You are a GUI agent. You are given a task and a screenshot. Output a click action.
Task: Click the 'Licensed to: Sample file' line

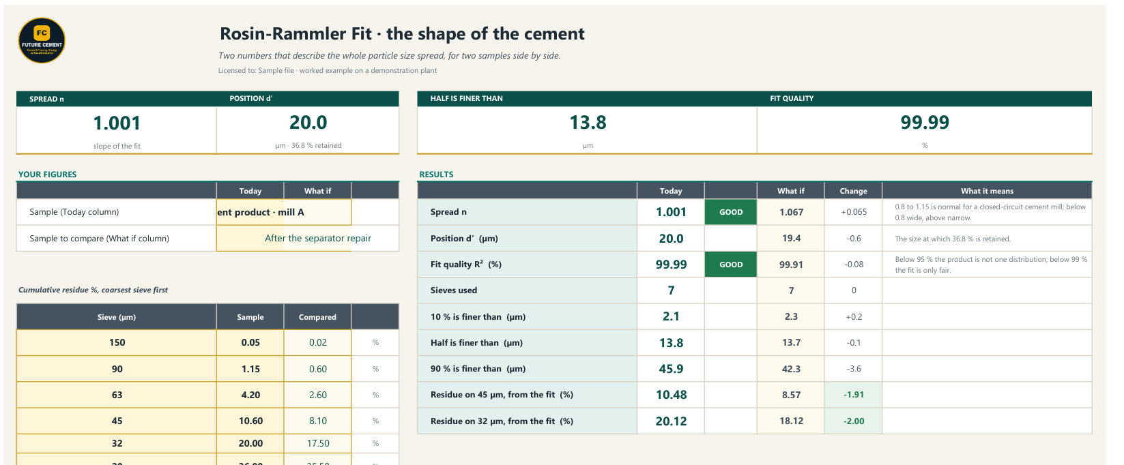(328, 70)
